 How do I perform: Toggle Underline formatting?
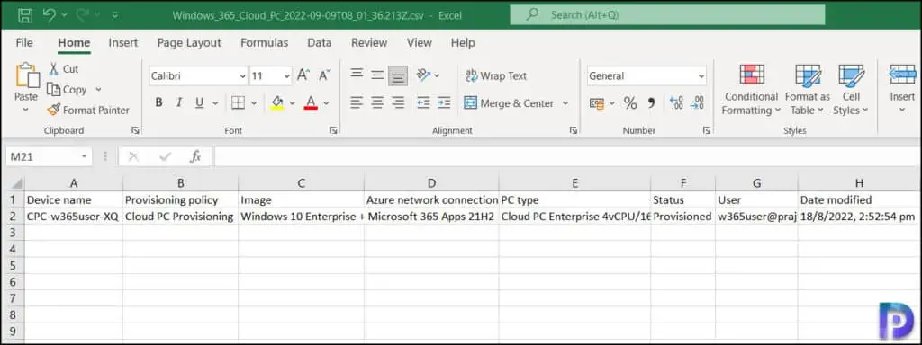(199, 102)
